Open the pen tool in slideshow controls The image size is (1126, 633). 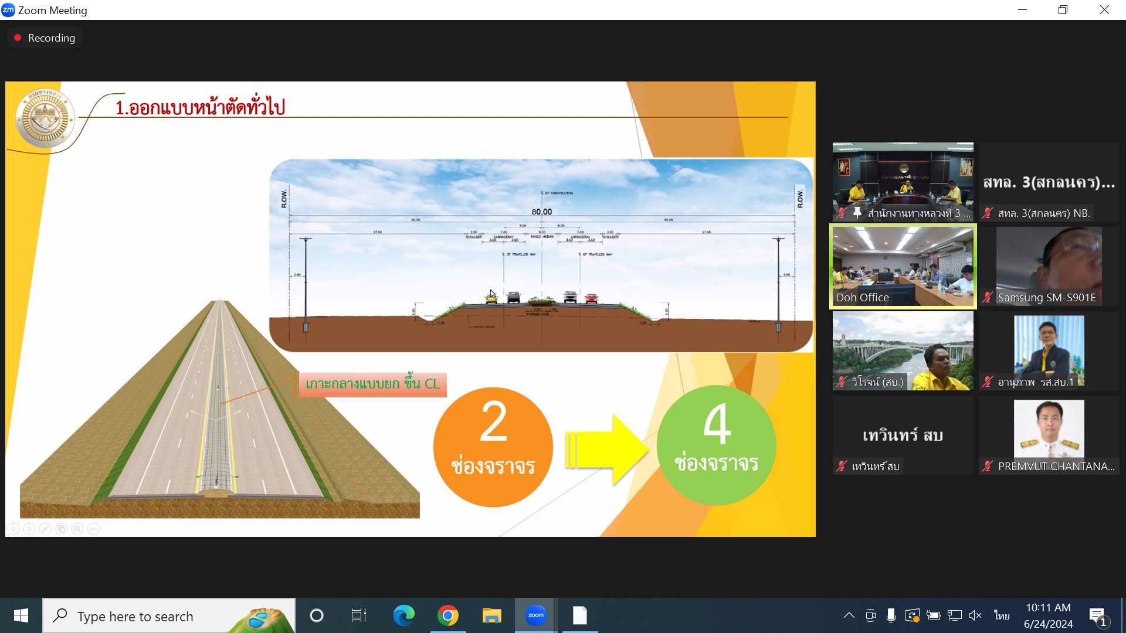click(45, 529)
